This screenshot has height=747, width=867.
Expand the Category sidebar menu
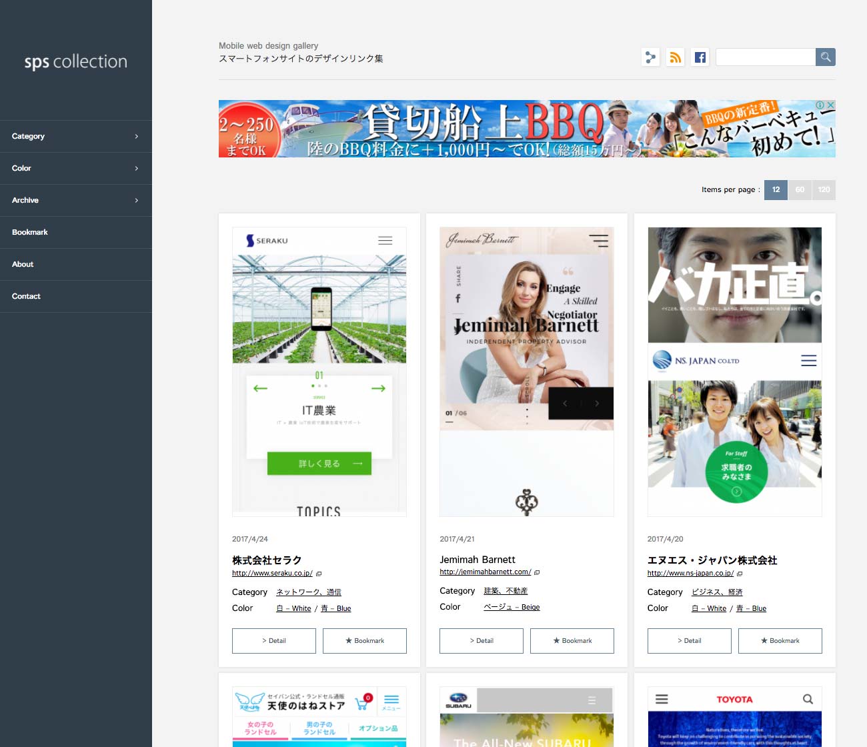tap(76, 137)
